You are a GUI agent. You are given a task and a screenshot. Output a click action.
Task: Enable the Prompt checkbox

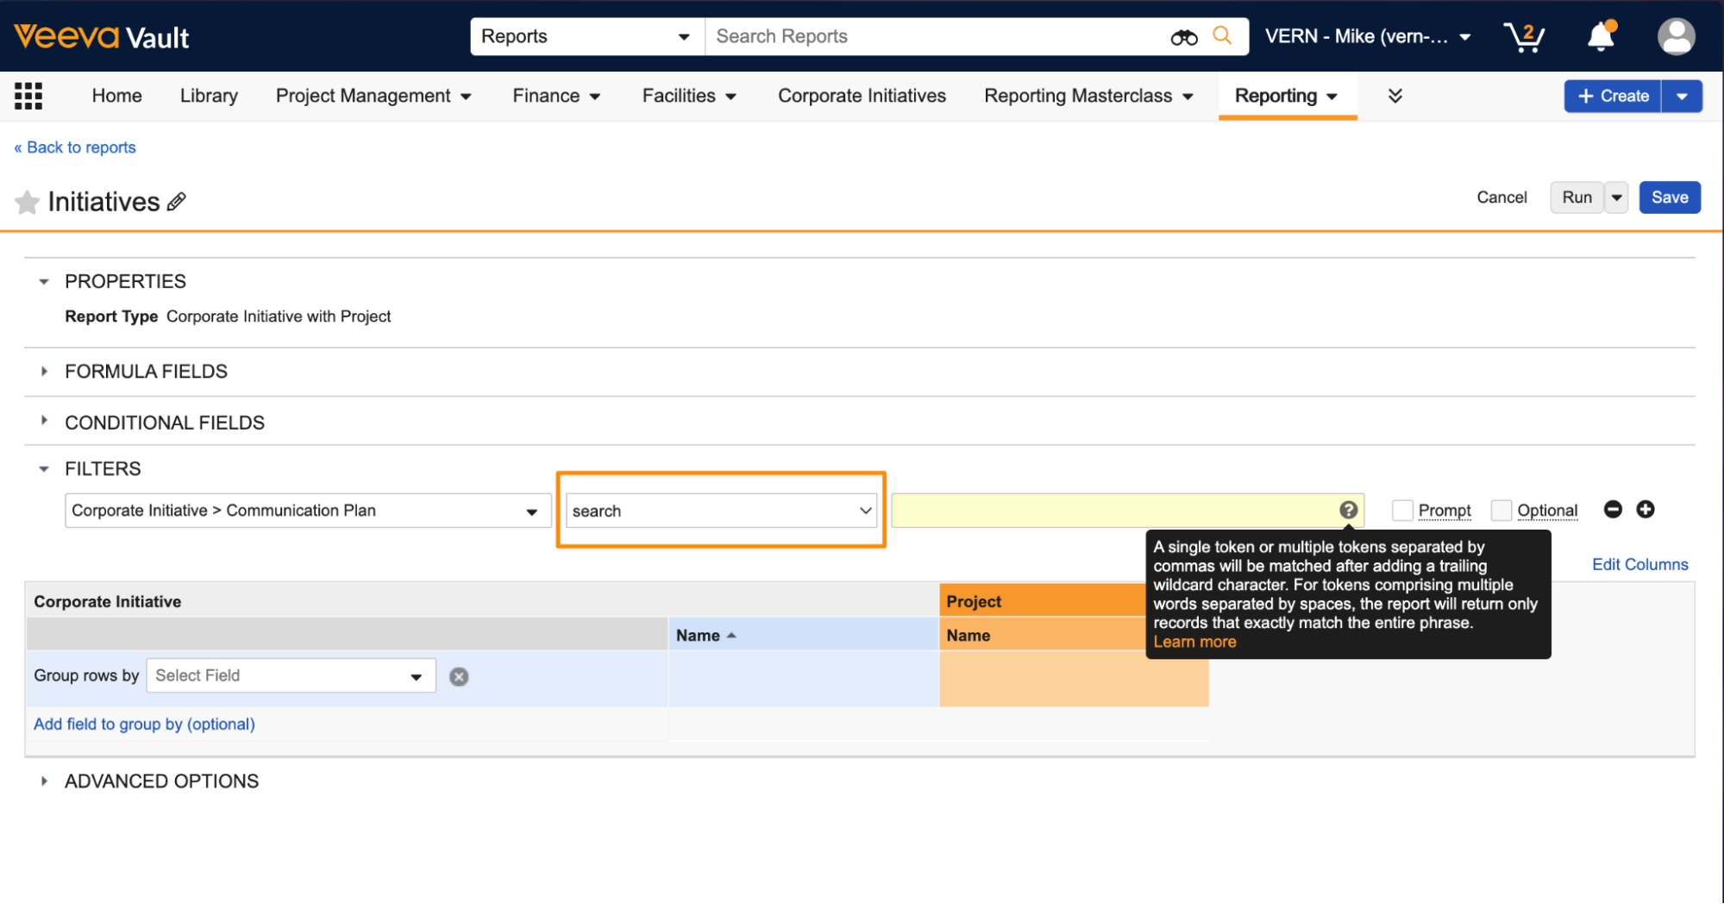[1402, 510]
